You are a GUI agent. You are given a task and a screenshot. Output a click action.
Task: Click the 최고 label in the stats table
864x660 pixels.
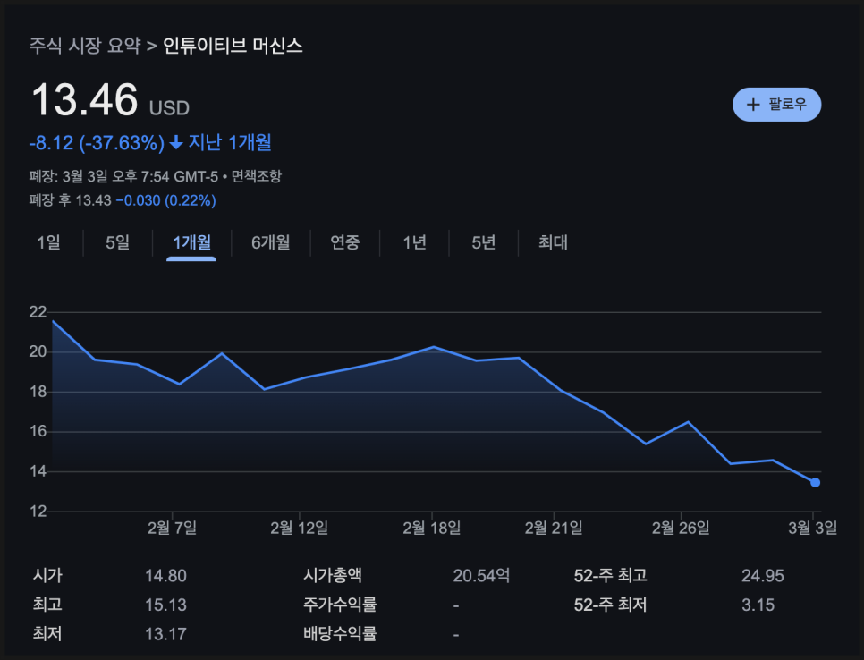click(47, 605)
